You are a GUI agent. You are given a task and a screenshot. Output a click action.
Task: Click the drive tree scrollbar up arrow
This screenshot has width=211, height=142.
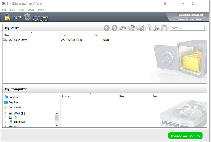pos(57,113)
